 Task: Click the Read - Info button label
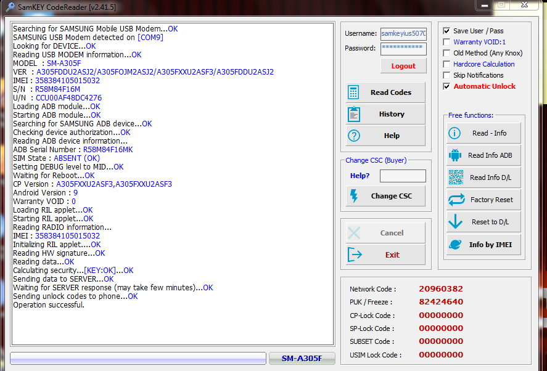[x=490, y=133]
